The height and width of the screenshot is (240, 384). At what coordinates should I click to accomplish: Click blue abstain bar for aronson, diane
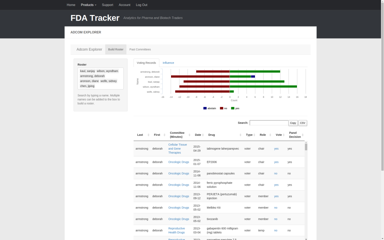point(253,76)
